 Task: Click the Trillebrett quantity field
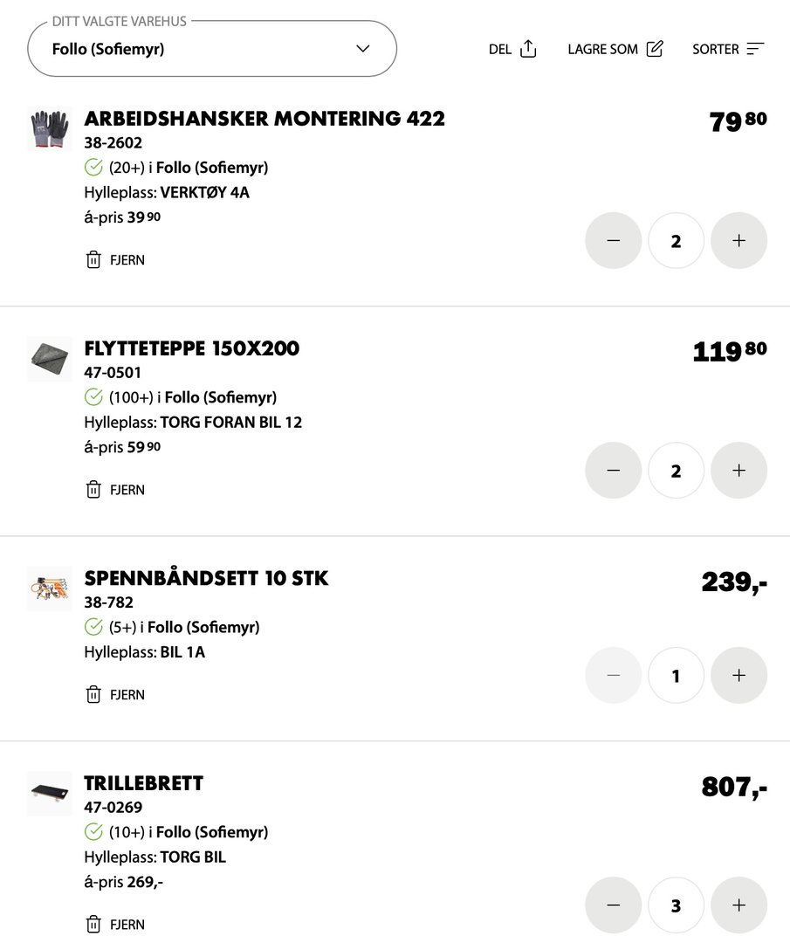click(x=676, y=905)
